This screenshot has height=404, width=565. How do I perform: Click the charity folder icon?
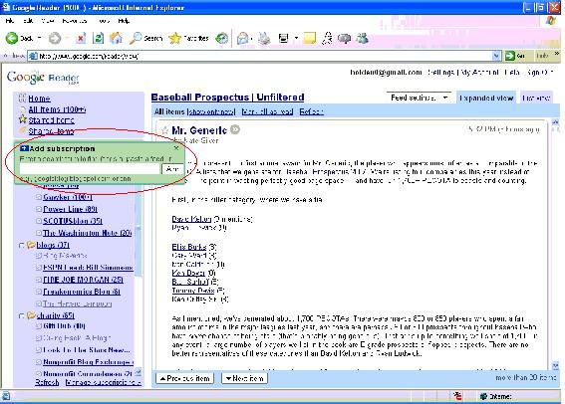point(31,315)
